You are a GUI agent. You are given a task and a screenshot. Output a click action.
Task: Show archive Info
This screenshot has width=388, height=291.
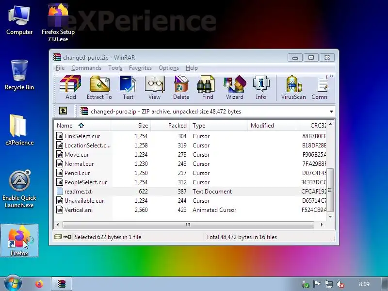[261, 88]
